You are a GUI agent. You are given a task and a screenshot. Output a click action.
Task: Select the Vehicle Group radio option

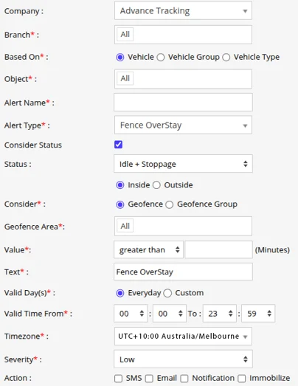pyautogui.click(x=161, y=57)
